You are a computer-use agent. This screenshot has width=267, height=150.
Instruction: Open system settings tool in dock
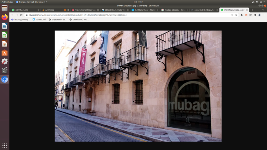point(5,61)
